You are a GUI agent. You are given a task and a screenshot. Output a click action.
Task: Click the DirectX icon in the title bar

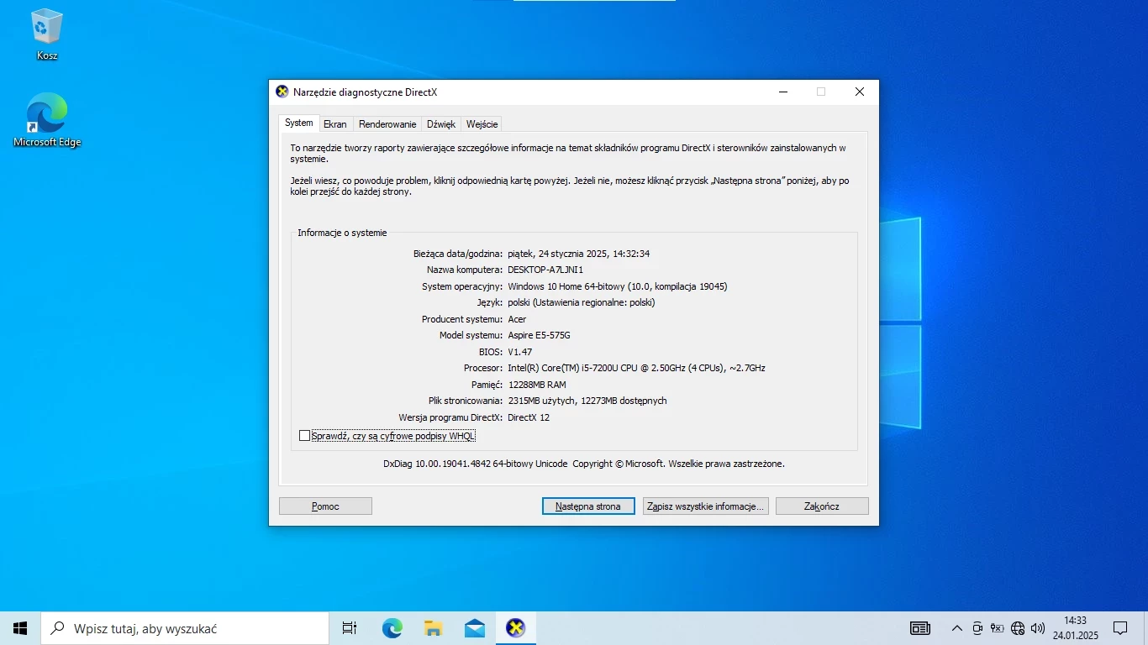(x=282, y=92)
